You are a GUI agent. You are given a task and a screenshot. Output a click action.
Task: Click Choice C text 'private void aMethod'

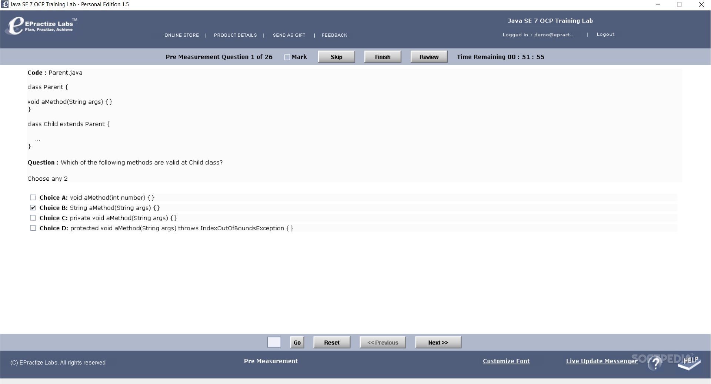coord(101,218)
